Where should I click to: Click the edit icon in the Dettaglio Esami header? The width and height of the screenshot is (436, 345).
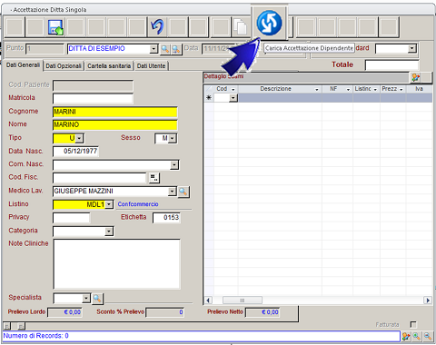pyautogui.click(x=415, y=77)
